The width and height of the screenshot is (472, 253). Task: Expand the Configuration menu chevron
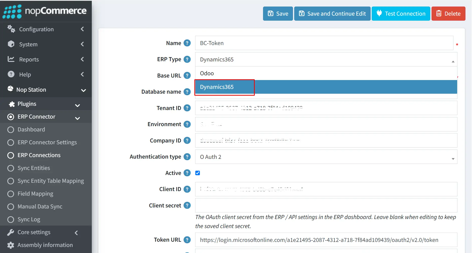82,29
